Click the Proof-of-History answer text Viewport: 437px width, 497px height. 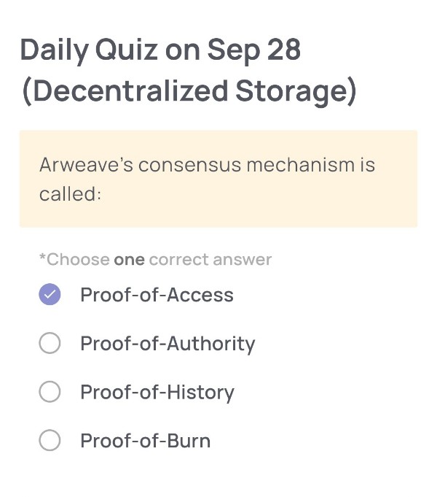[x=157, y=392]
